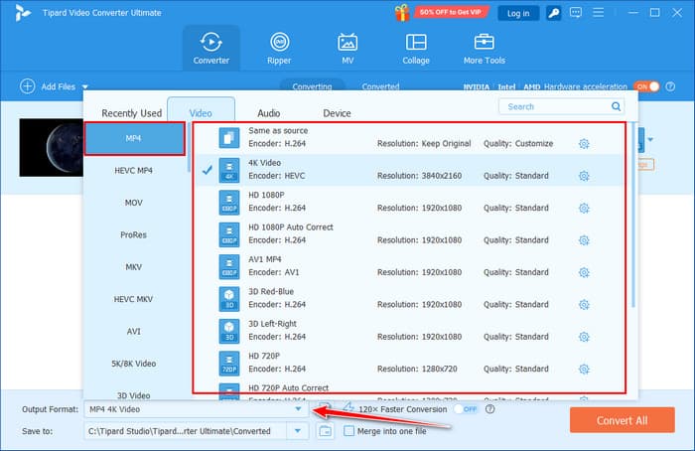Open the Collage module
695x451 pixels.
coord(416,48)
